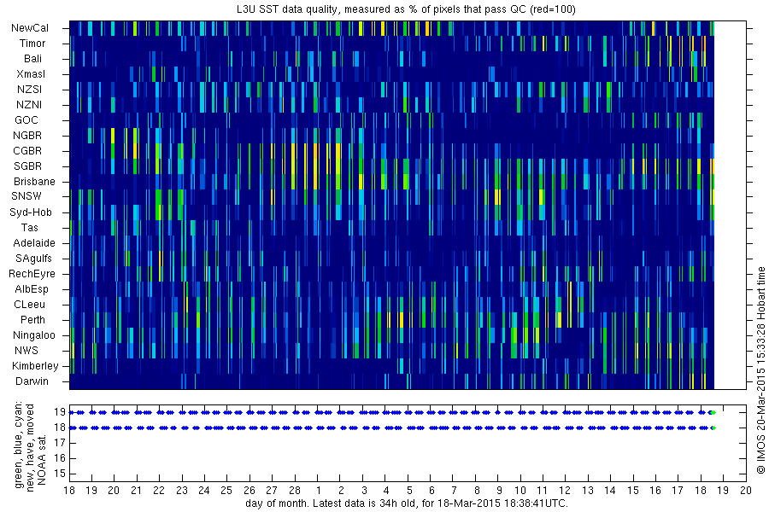Viewport: 769px width, 512px height.
Task: Click the Adelaide row label
Action: [x=34, y=242]
